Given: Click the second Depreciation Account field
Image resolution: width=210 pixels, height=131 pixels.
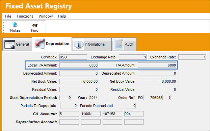Looking at the screenshot, I should coord(91,122).
